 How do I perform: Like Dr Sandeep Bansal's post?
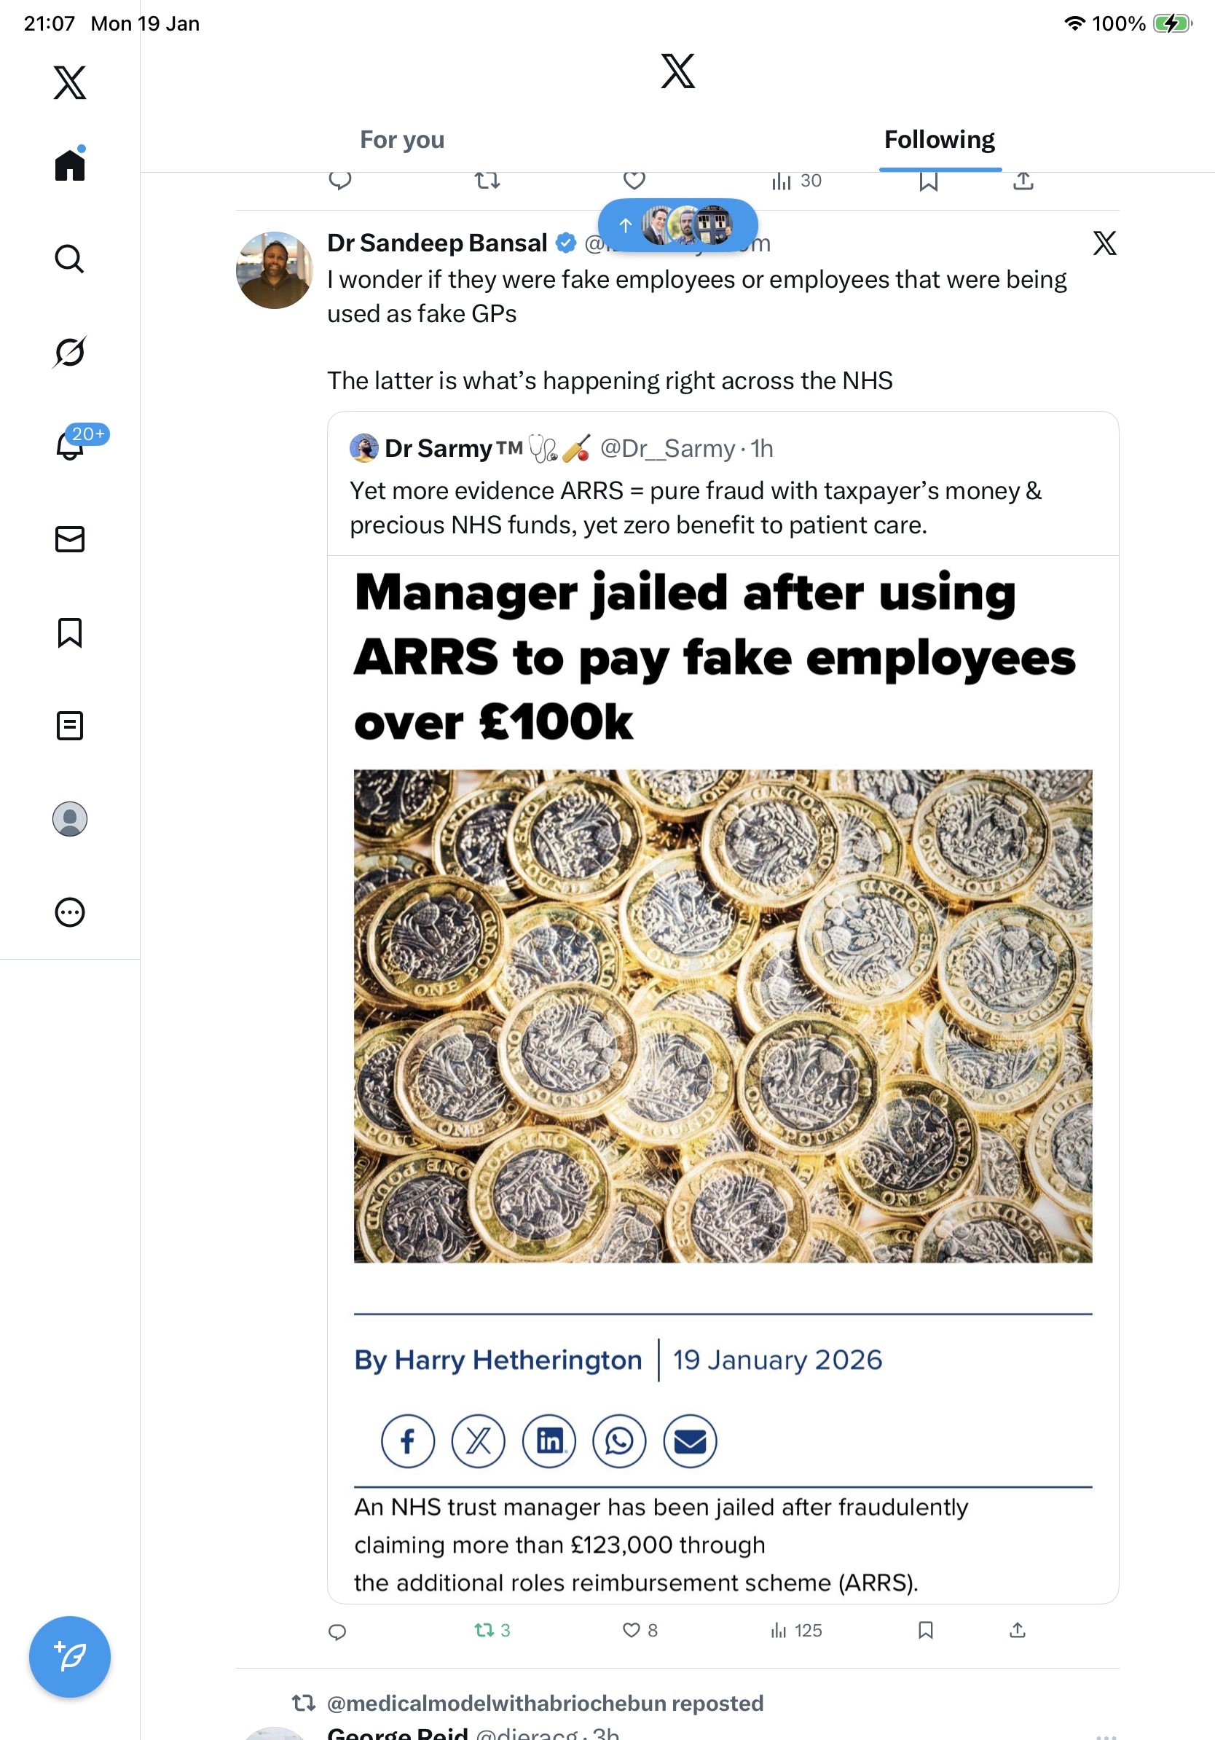coord(631,1630)
